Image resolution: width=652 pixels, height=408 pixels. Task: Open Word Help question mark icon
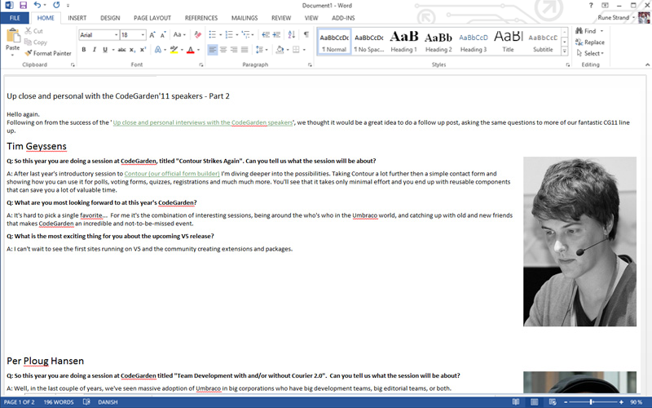pos(591,6)
